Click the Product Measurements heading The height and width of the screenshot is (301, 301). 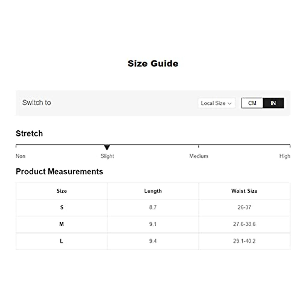click(59, 172)
